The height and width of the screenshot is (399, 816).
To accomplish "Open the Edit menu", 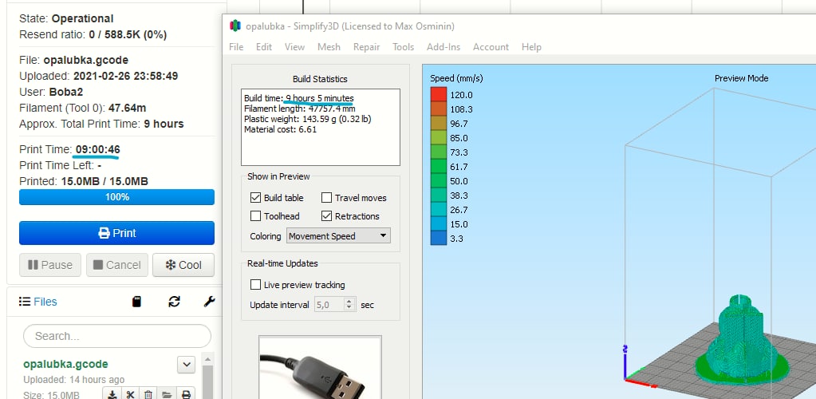I will pos(264,47).
